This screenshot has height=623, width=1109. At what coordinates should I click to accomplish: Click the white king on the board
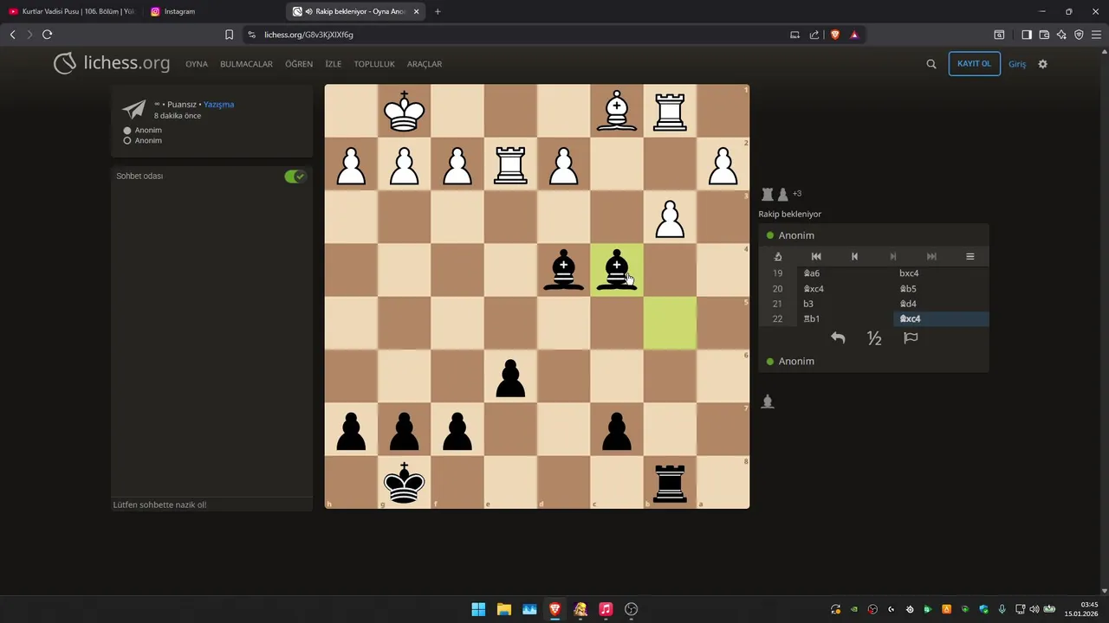pos(404,112)
